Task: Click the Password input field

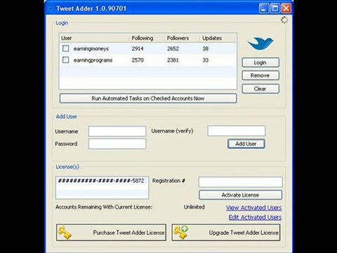Action: [117, 144]
